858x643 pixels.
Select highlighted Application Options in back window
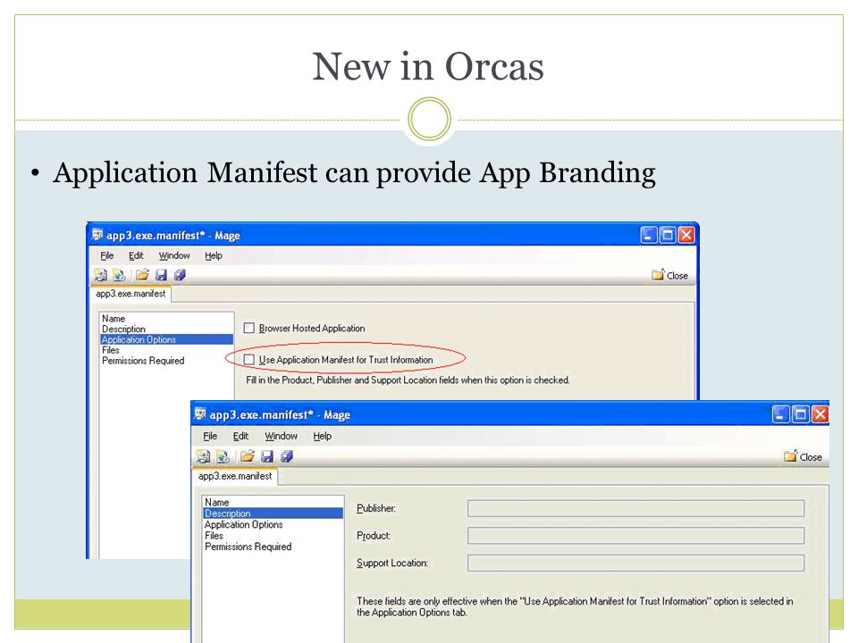click(166, 339)
